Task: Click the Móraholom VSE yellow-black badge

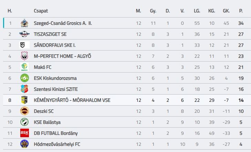Action: (24, 100)
